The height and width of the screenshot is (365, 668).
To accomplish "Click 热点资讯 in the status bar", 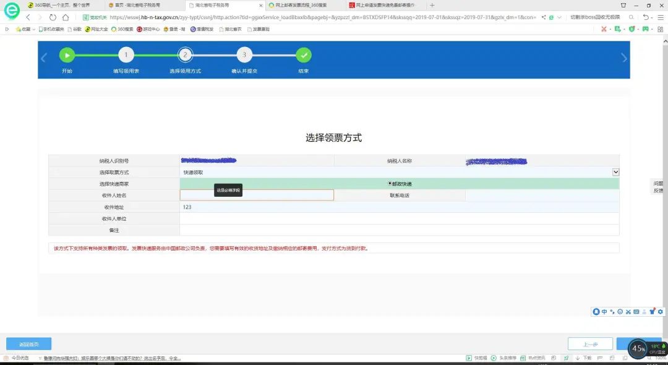I will (533, 358).
